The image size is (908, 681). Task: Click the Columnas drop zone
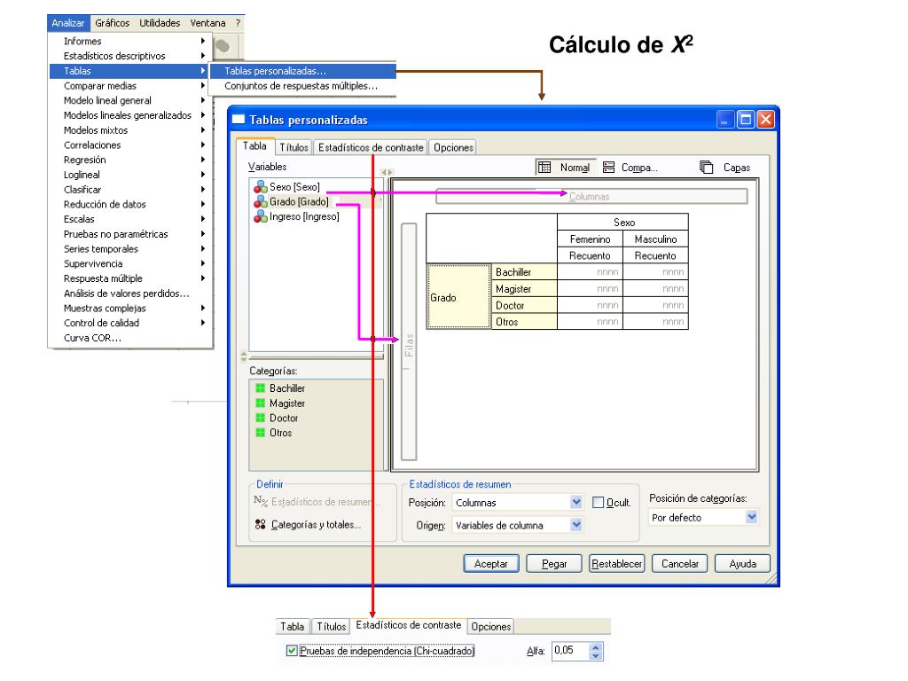click(591, 196)
